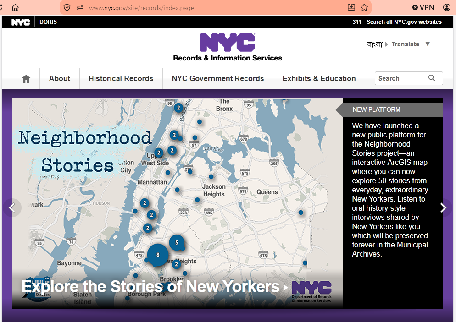Image resolution: width=456 pixels, height=322 pixels.
Task: Click the NYC logo in black header
Action: pos(20,22)
